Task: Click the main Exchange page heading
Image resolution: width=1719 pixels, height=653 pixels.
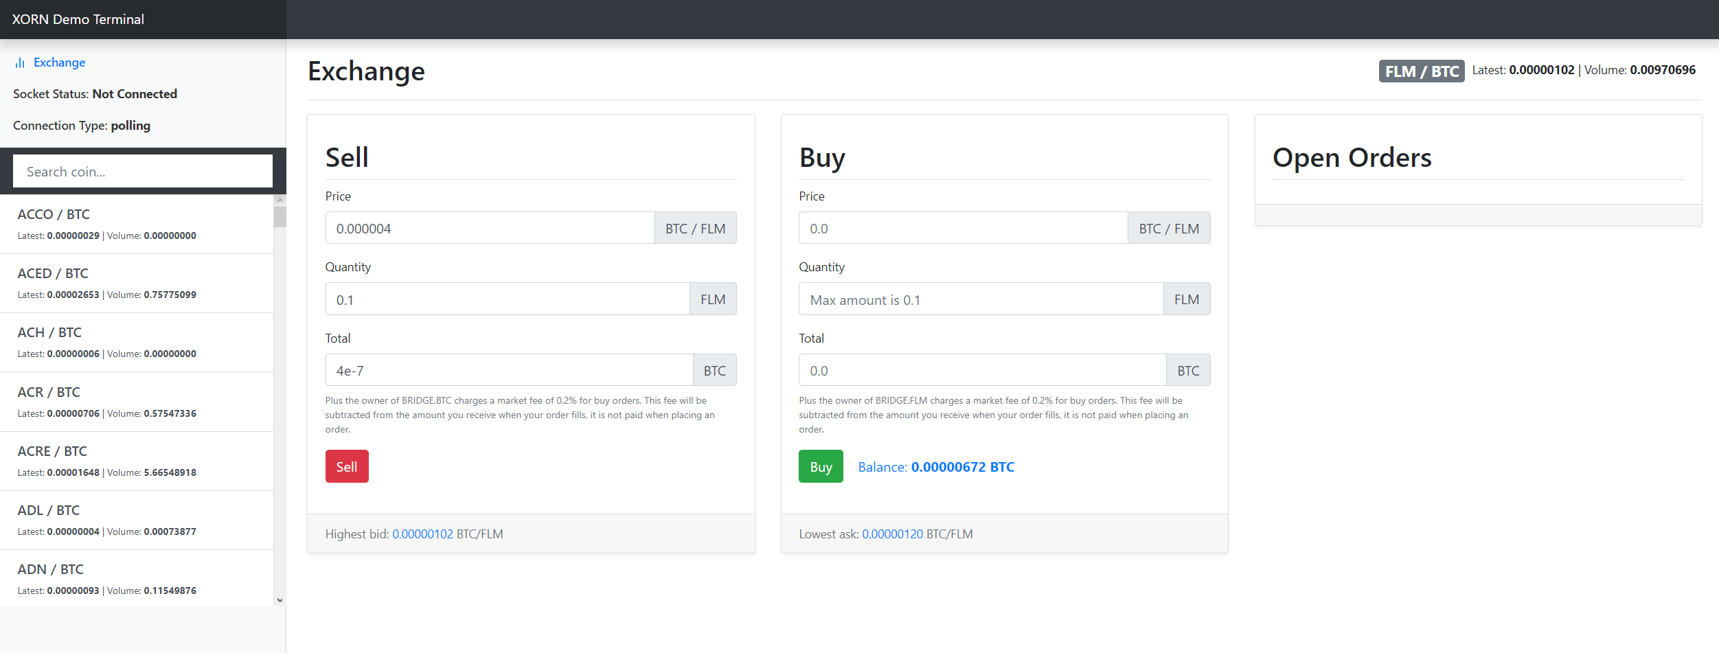Action: point(366,71)
